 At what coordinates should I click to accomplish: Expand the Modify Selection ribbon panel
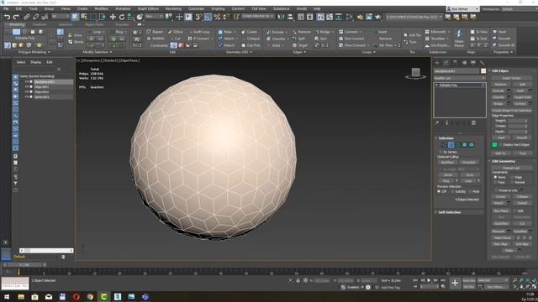pos(98,52)
